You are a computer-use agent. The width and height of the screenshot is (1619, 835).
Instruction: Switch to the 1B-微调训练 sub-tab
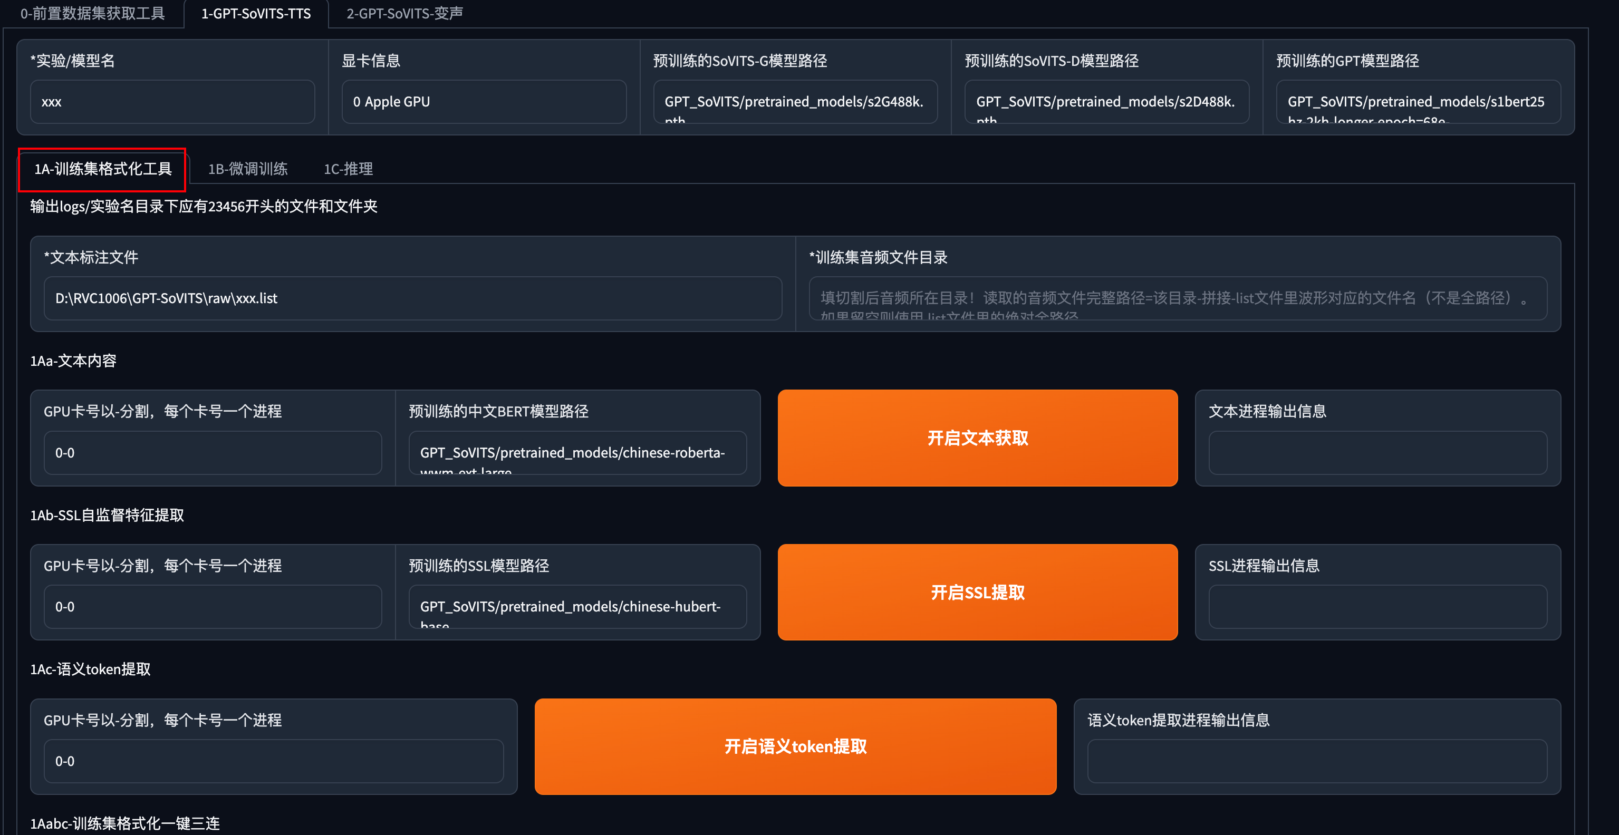pyautogui.click(x=248, y=168)
